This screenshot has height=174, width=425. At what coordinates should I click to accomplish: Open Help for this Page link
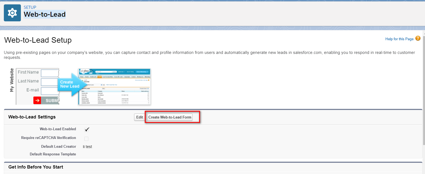[x=399, y=39]
